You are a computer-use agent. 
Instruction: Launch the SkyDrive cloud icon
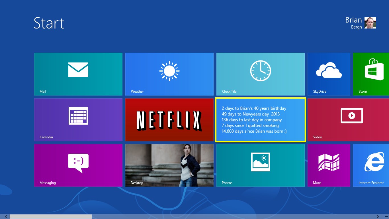point(329,70)
